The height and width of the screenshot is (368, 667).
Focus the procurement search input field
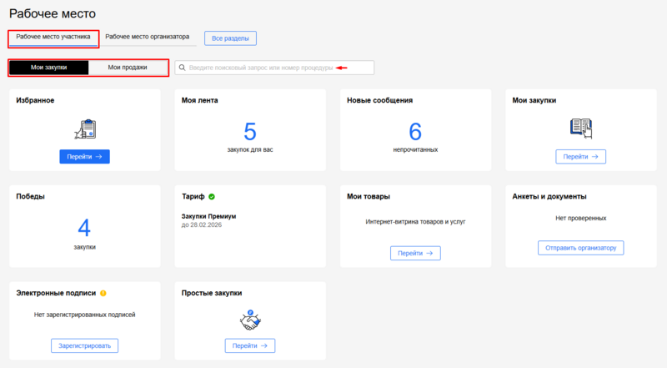[x=274, y=68]
